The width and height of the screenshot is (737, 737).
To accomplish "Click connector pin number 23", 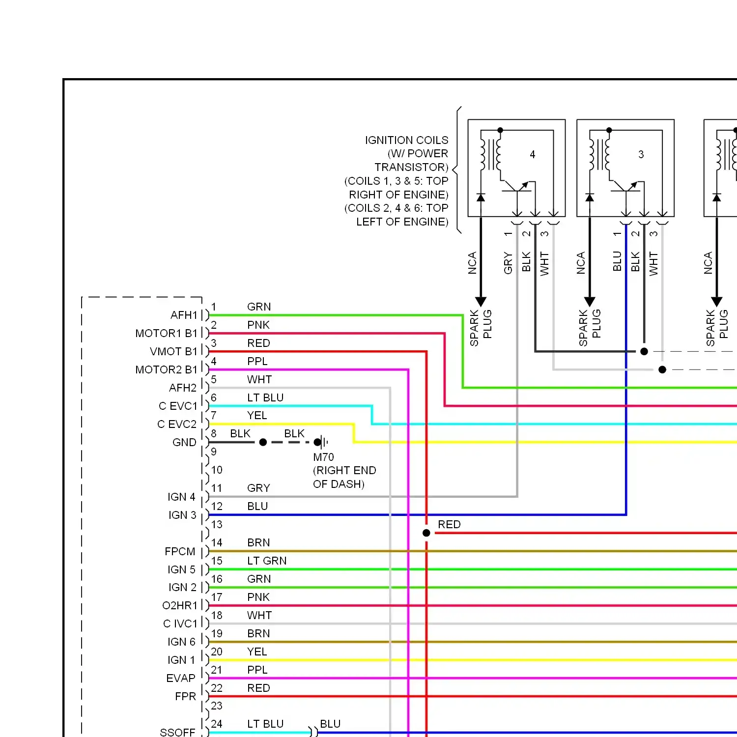I will [x=217, y=706].
